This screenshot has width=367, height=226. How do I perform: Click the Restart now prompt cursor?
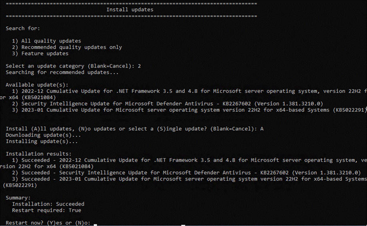coord(95,224)
